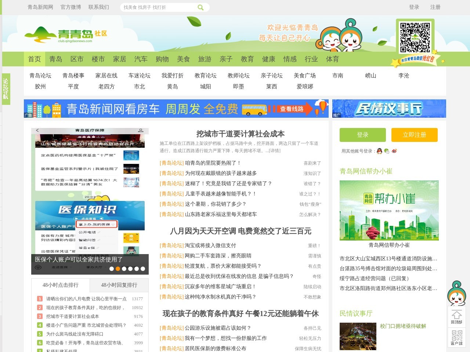470x352 pixels.
Task: Open 详情 link under the top headline
Action: (x=274, y=151)
